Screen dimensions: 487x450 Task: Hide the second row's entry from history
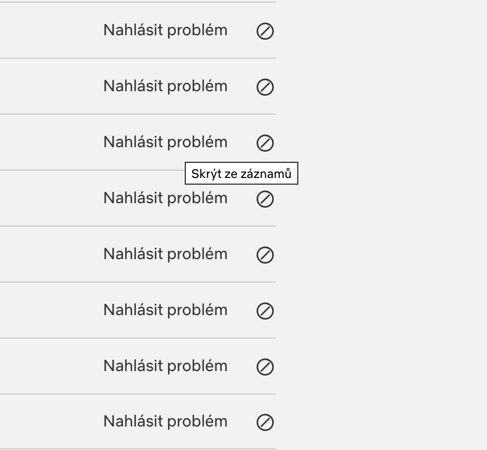click(x=265, y=87)
